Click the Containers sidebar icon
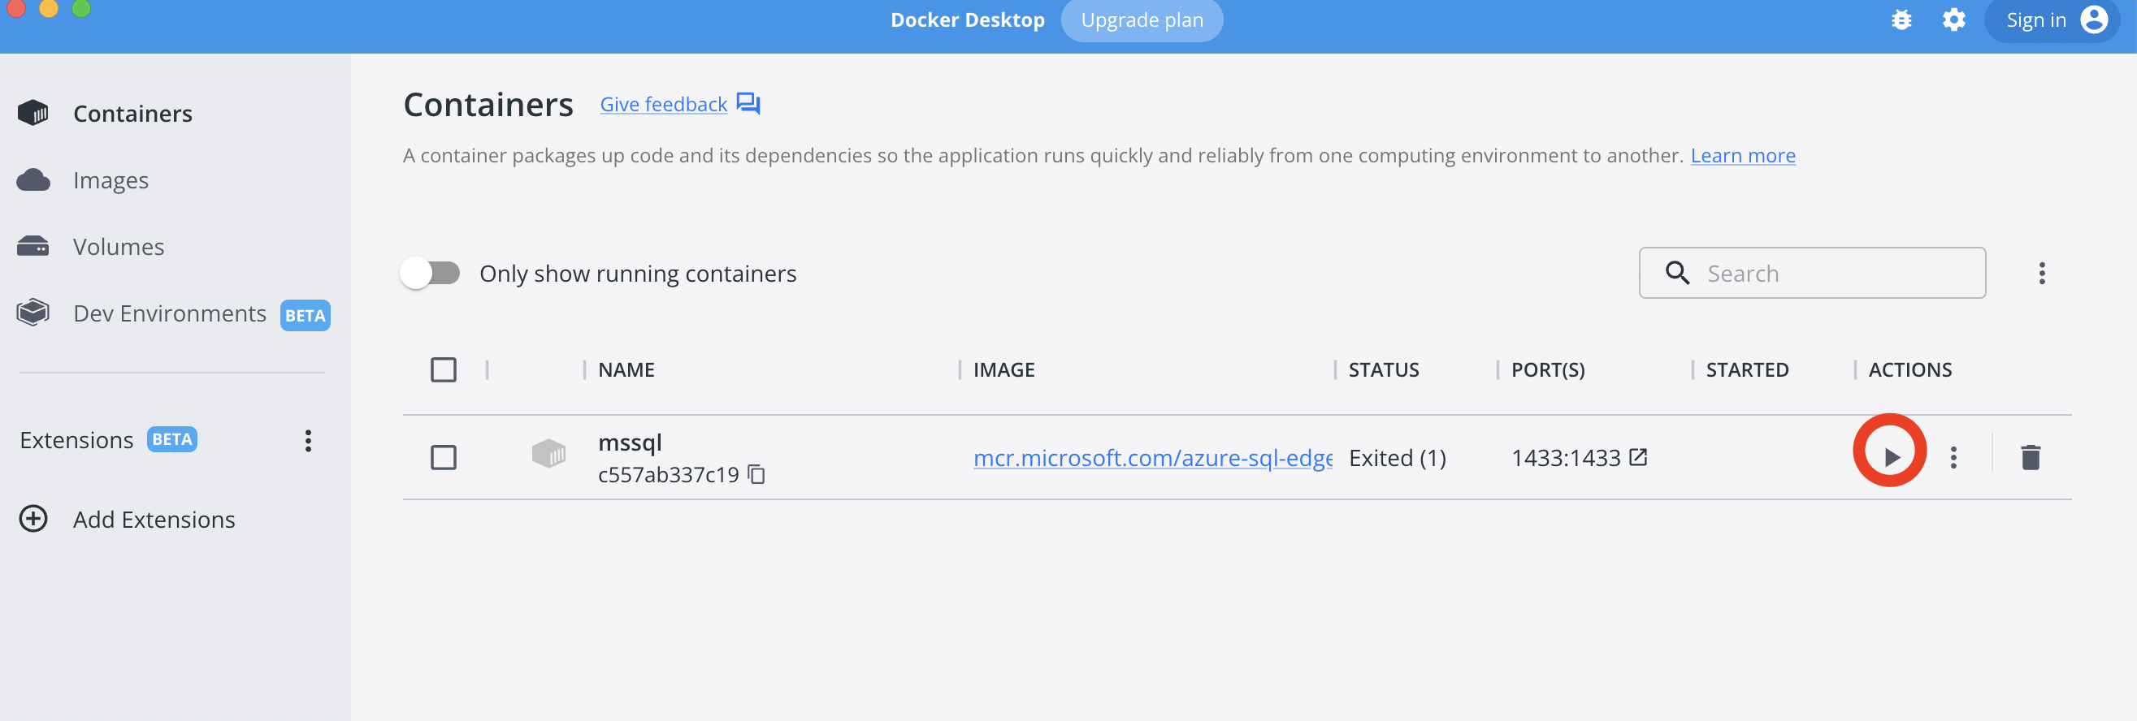The width and height of the screenshot is (2137, 721). 33,113
